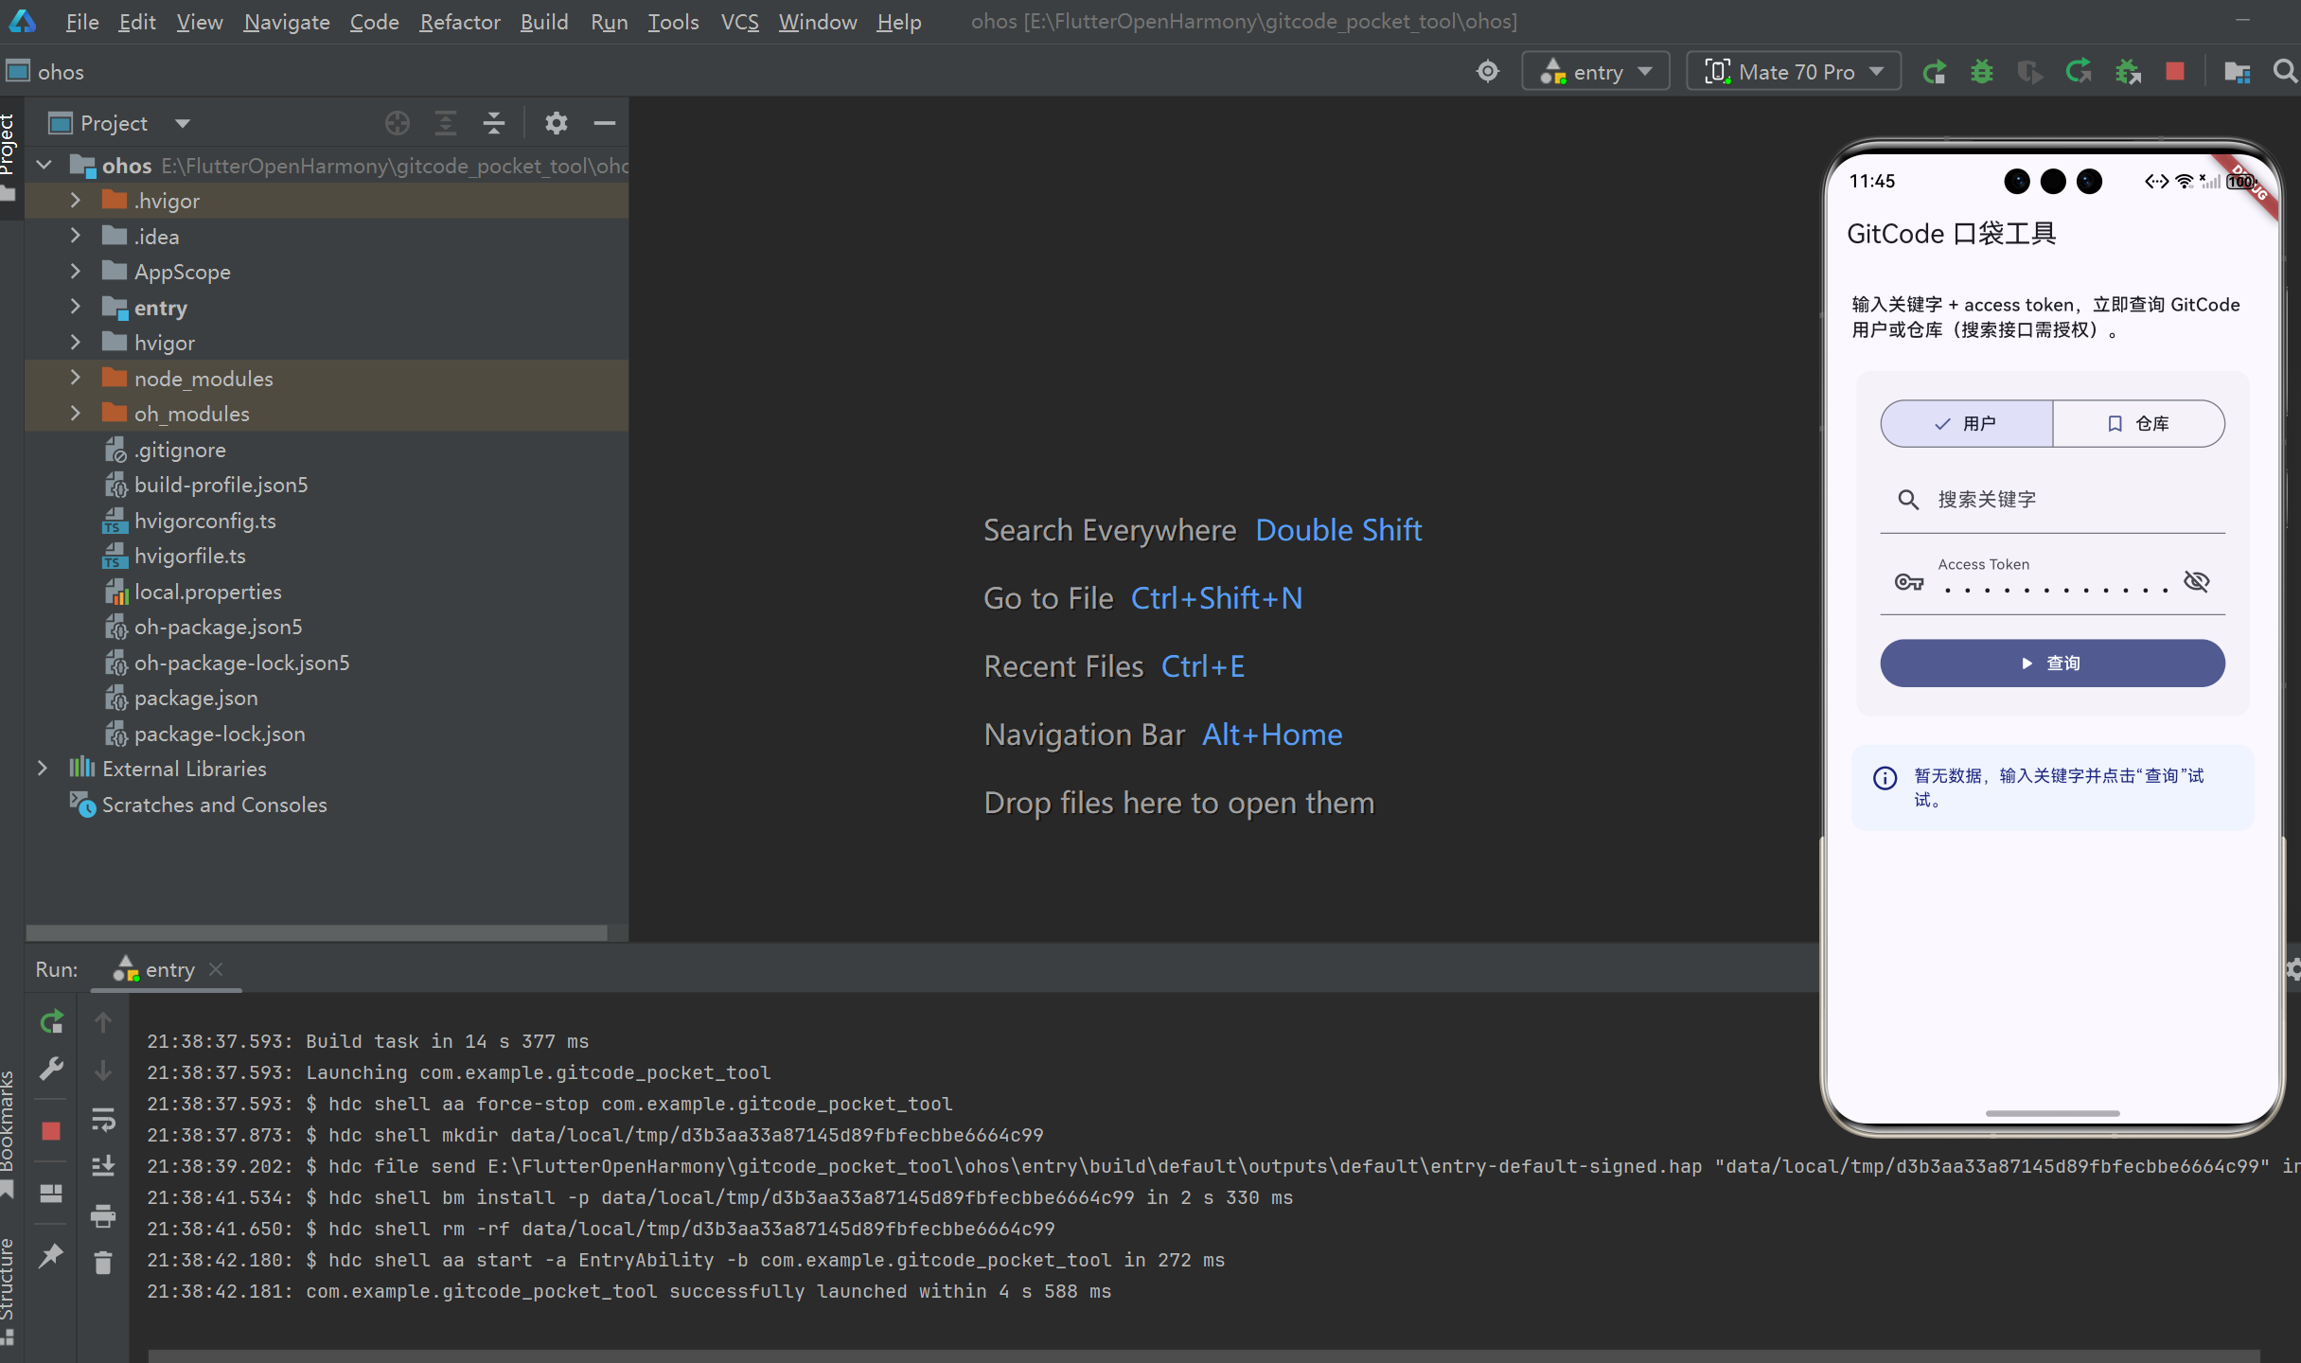Select the 用户 segment option
Viewport: 2301px width, 1363px height.
pyautogui.click(x=1967, y=424)
